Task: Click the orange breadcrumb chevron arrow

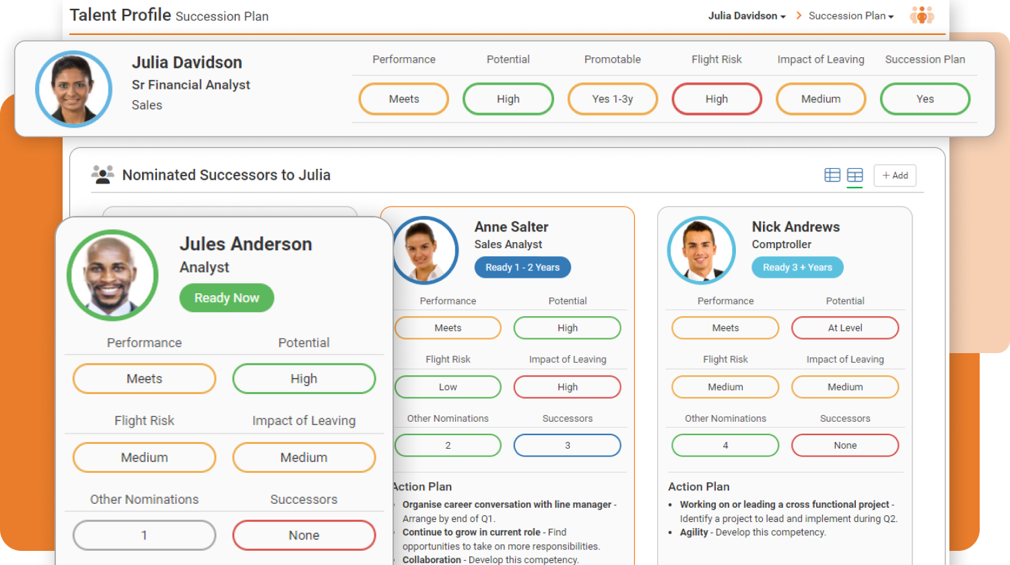Action: 799,15
